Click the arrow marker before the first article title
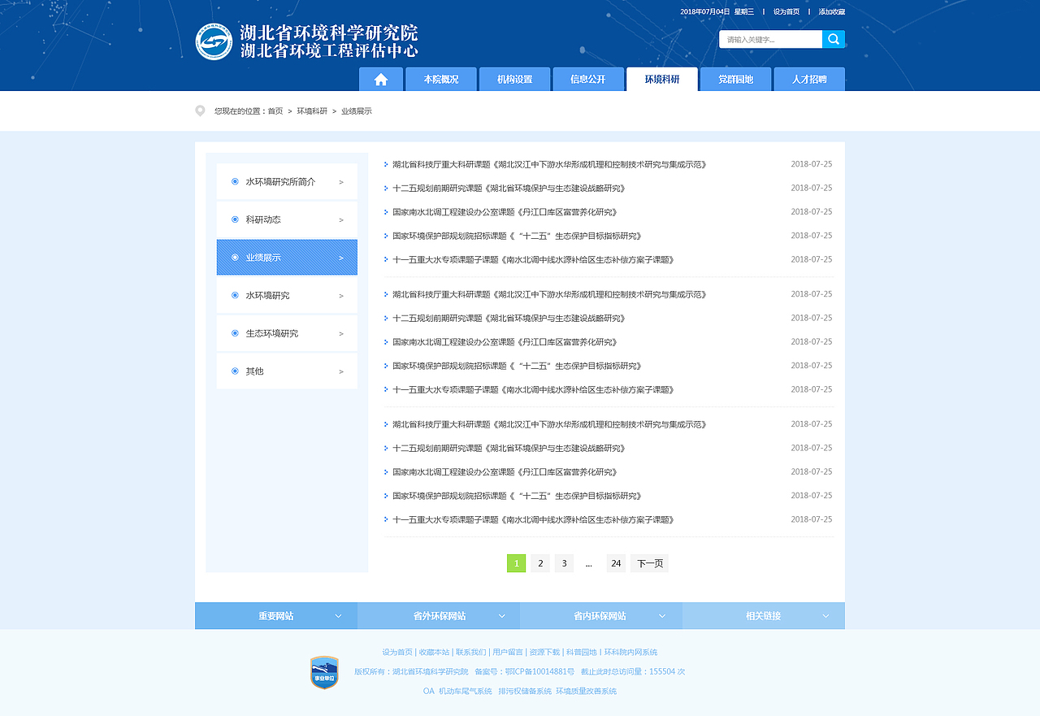Viewport: 1040px width, 716px height. pos(385,163)
